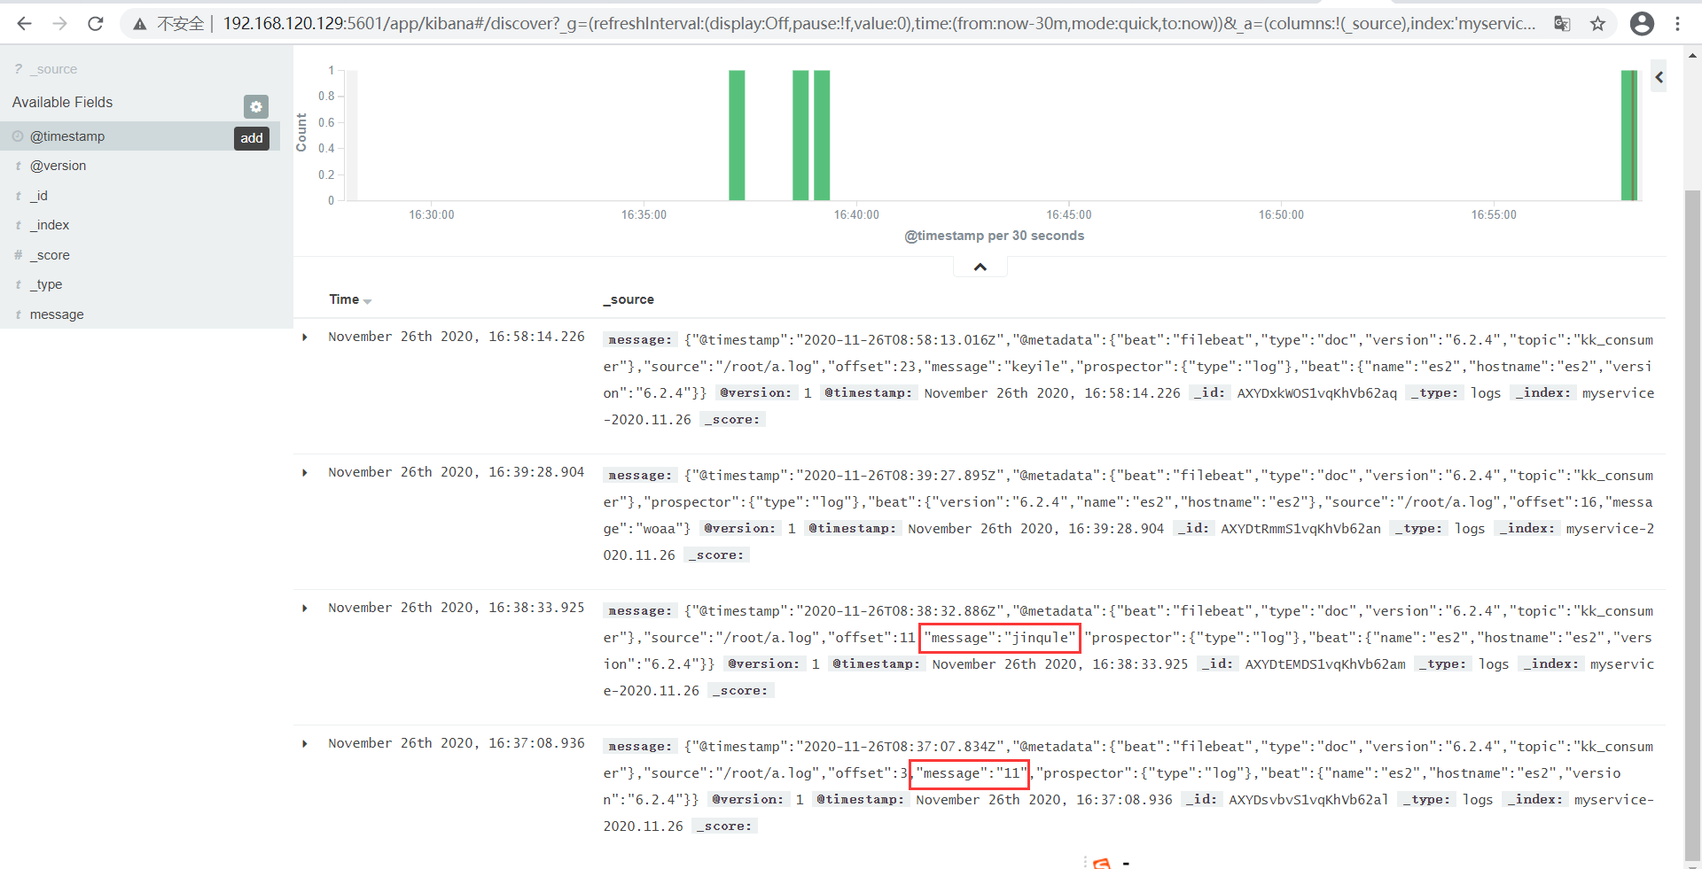Expand the document row for 16:58:14.226
Screen dimensions: 1702x869
(305, 337)
